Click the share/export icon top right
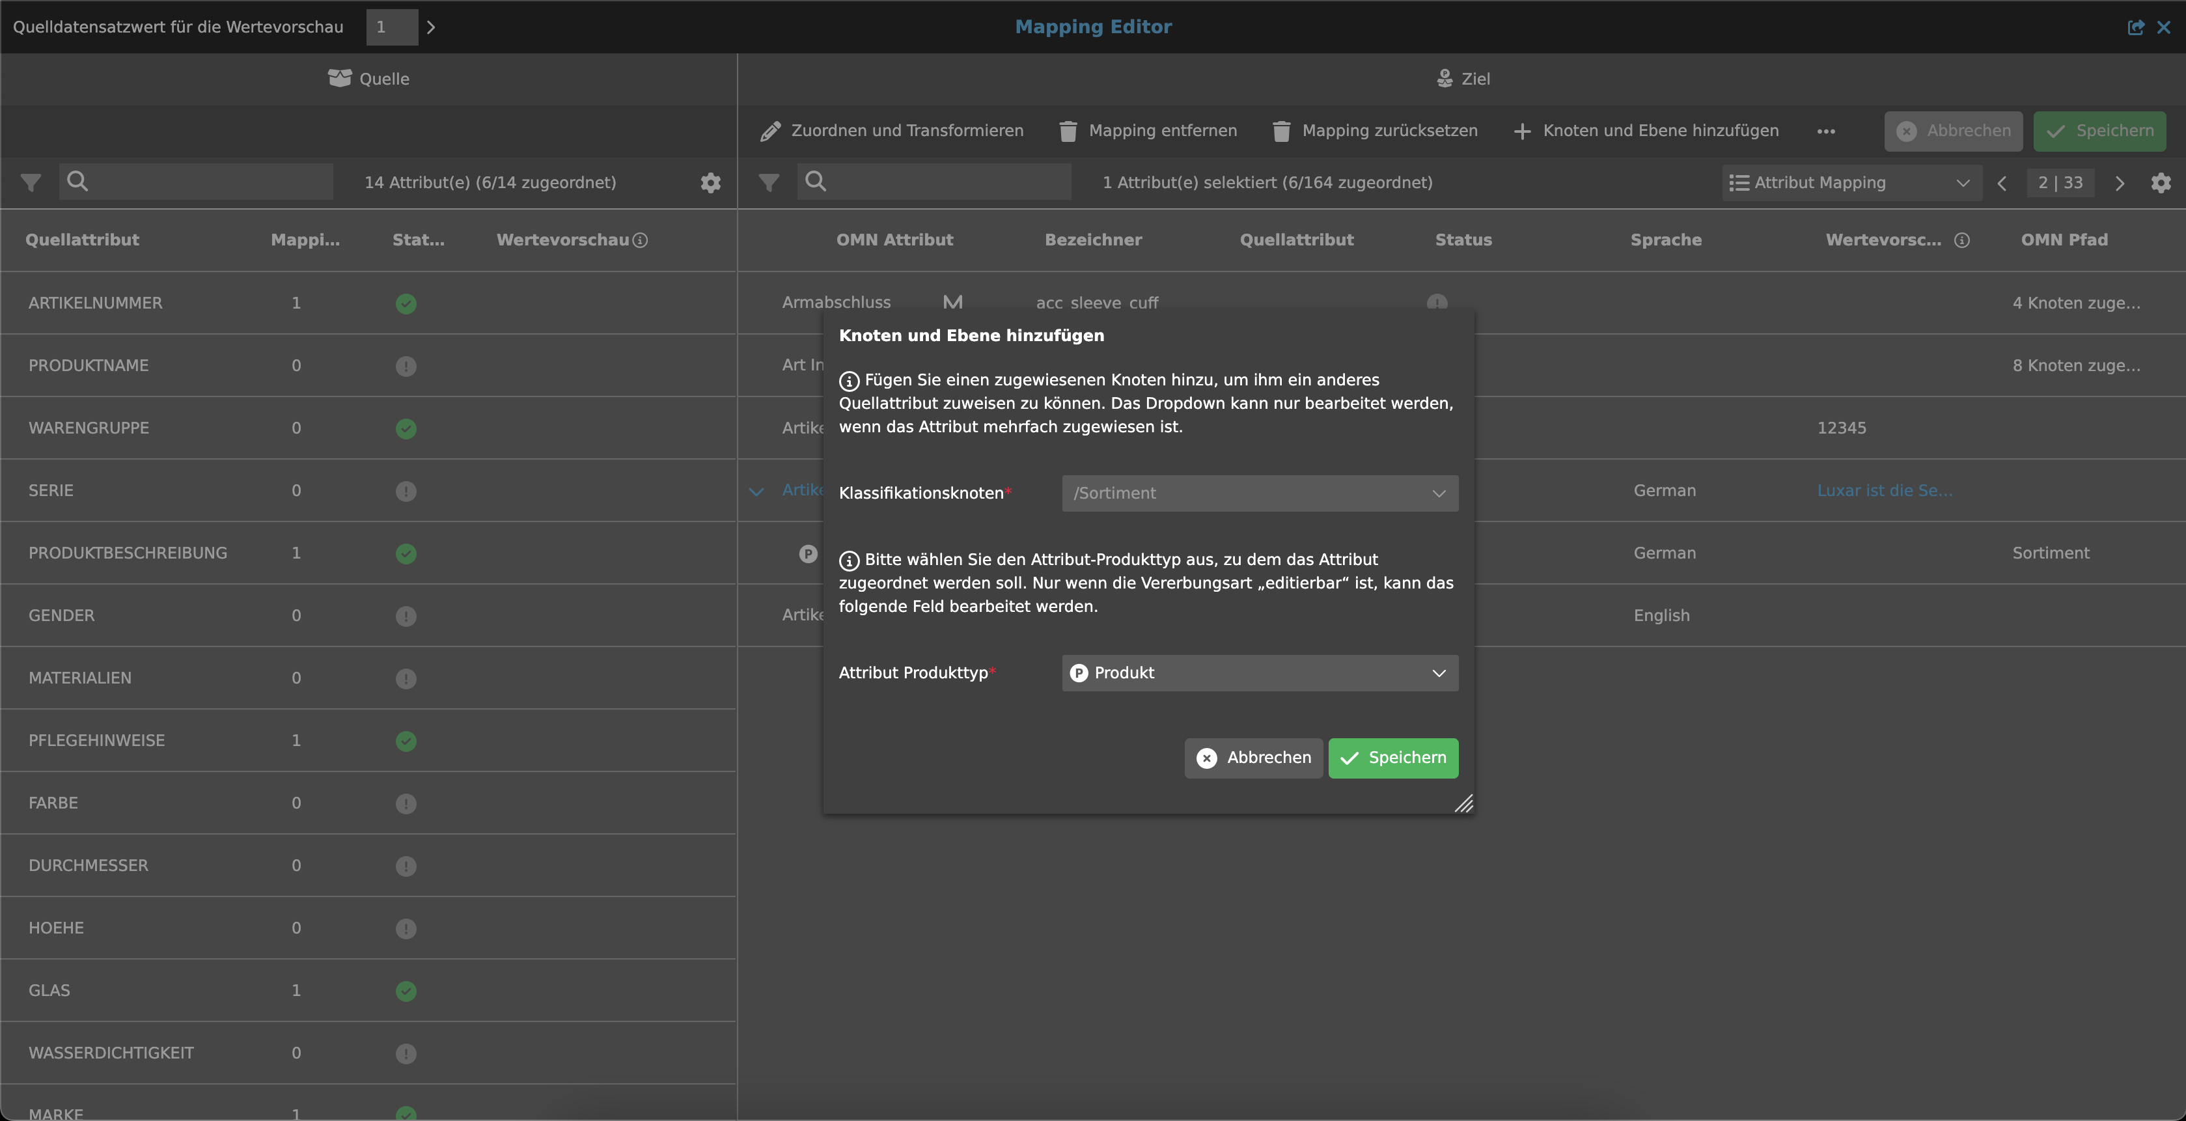The width and height of the screenshot is (2186, 1121). (x=2135, y=26)
